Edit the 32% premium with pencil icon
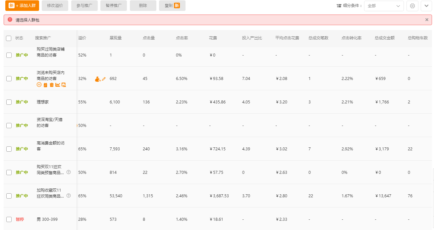This screenshot has height=230, width=434. tap(104, 79)
